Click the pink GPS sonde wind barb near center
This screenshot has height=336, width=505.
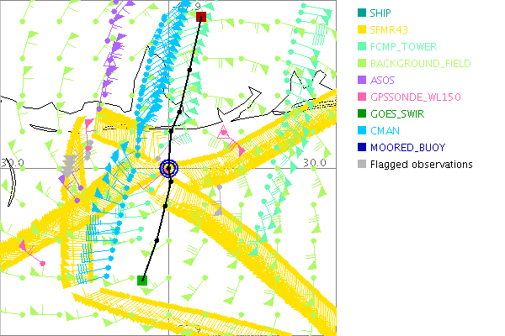(x=224, y=133)
